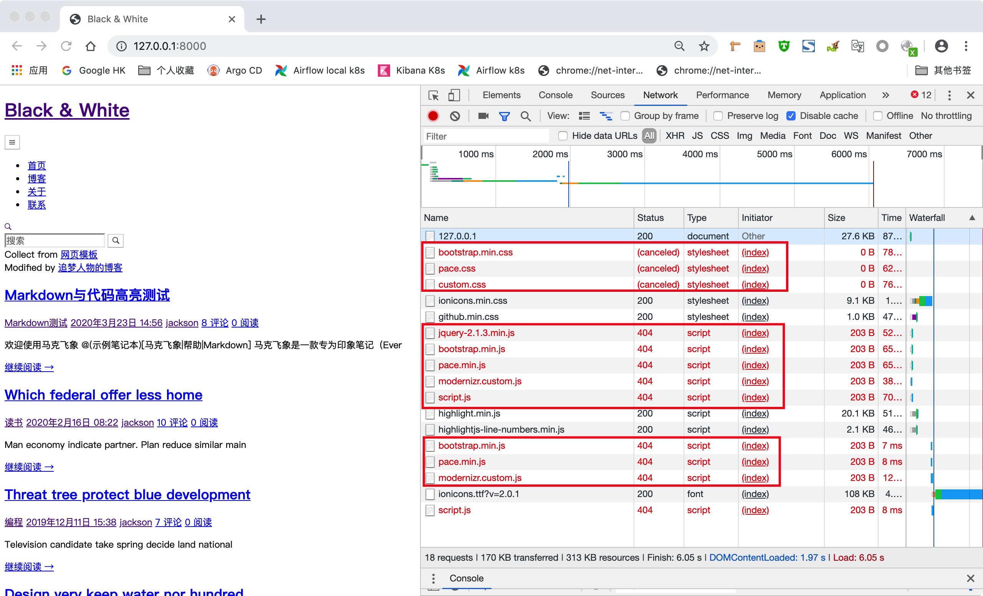The image size is (983, 596).
Task: Open the Markdown与代码高亮测试 post link
Action: (87, 295)
